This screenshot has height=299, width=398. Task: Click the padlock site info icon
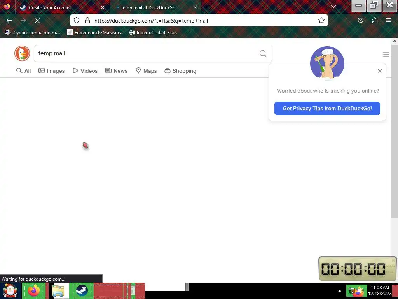87,21
